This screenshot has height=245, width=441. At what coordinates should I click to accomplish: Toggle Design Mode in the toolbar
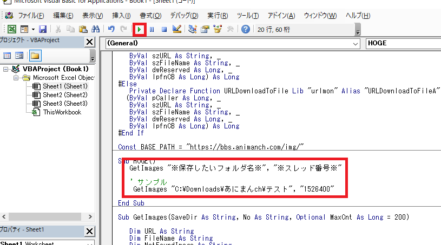(x=176, y=29)
